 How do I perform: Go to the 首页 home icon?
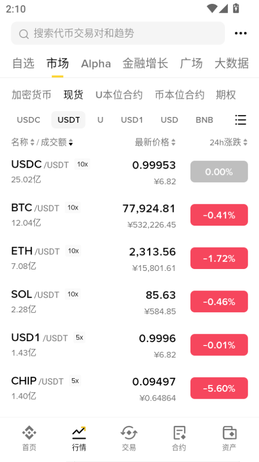pos(29,433)
